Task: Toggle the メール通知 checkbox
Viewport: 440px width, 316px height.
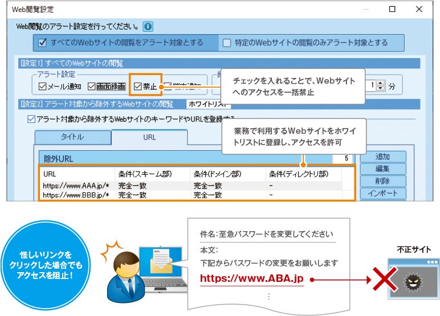Action: coord(43,87)
